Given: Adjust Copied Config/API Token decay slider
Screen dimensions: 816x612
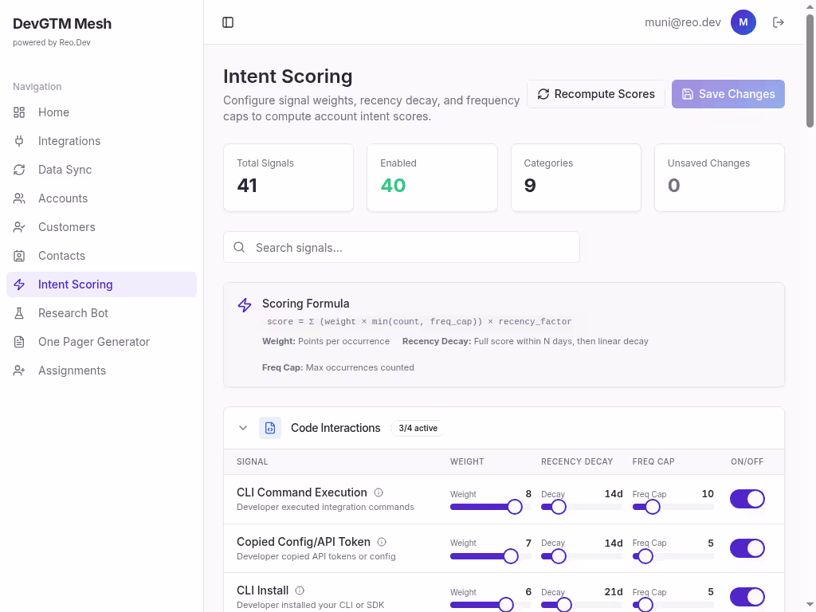Looking at the screenshot, I should pyautogui.click(x=582, y=556).
